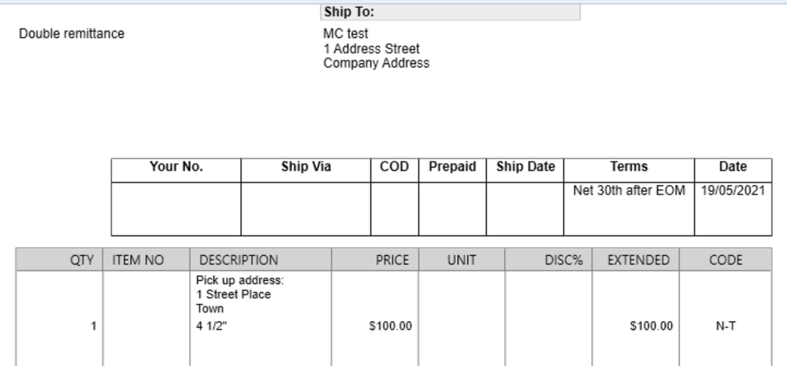Click the Prepaid column header
The height and width of the screenshot is (366, 787).
coord(452,167)
